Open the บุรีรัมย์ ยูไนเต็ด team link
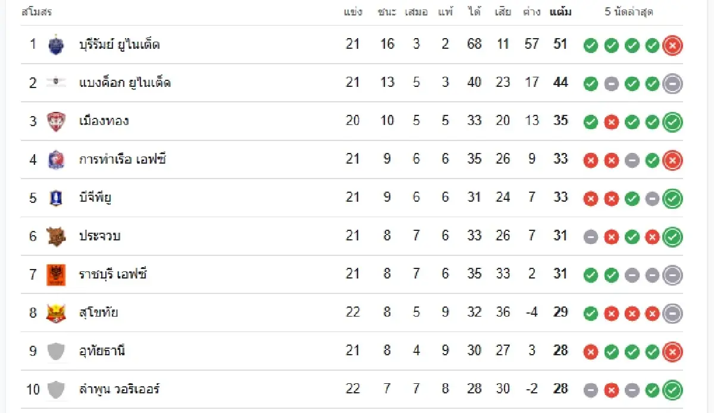This screenshot has width=714, height=413. click(x=119, y=45)
